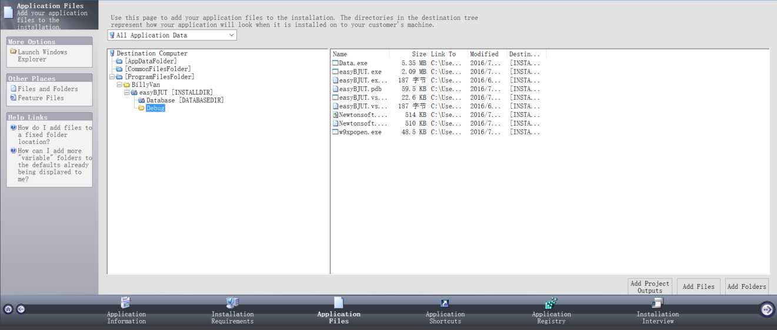Viewport: 777px width, 330px height.
Task: Select the 510 KB Newtonsoft file
Action: 363,123
